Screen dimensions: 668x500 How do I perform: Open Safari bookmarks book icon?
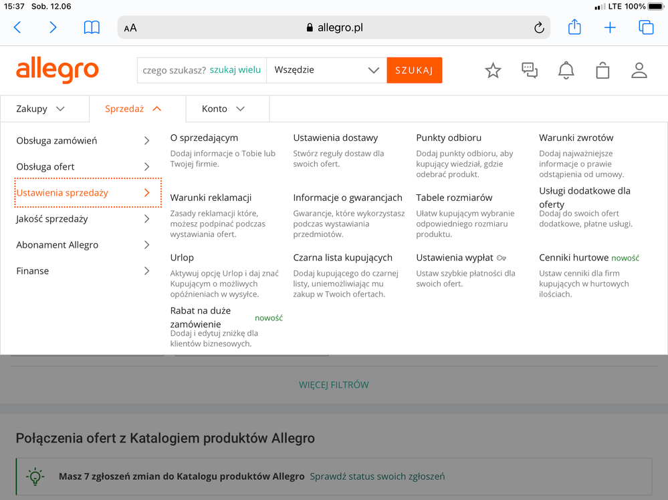[92, 28]
